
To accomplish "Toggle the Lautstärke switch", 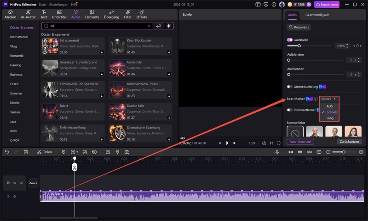I will coord(290,40).
